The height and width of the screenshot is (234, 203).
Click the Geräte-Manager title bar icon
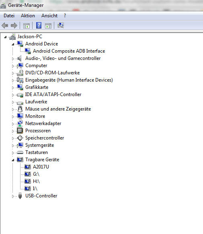[x=3, y=5]
